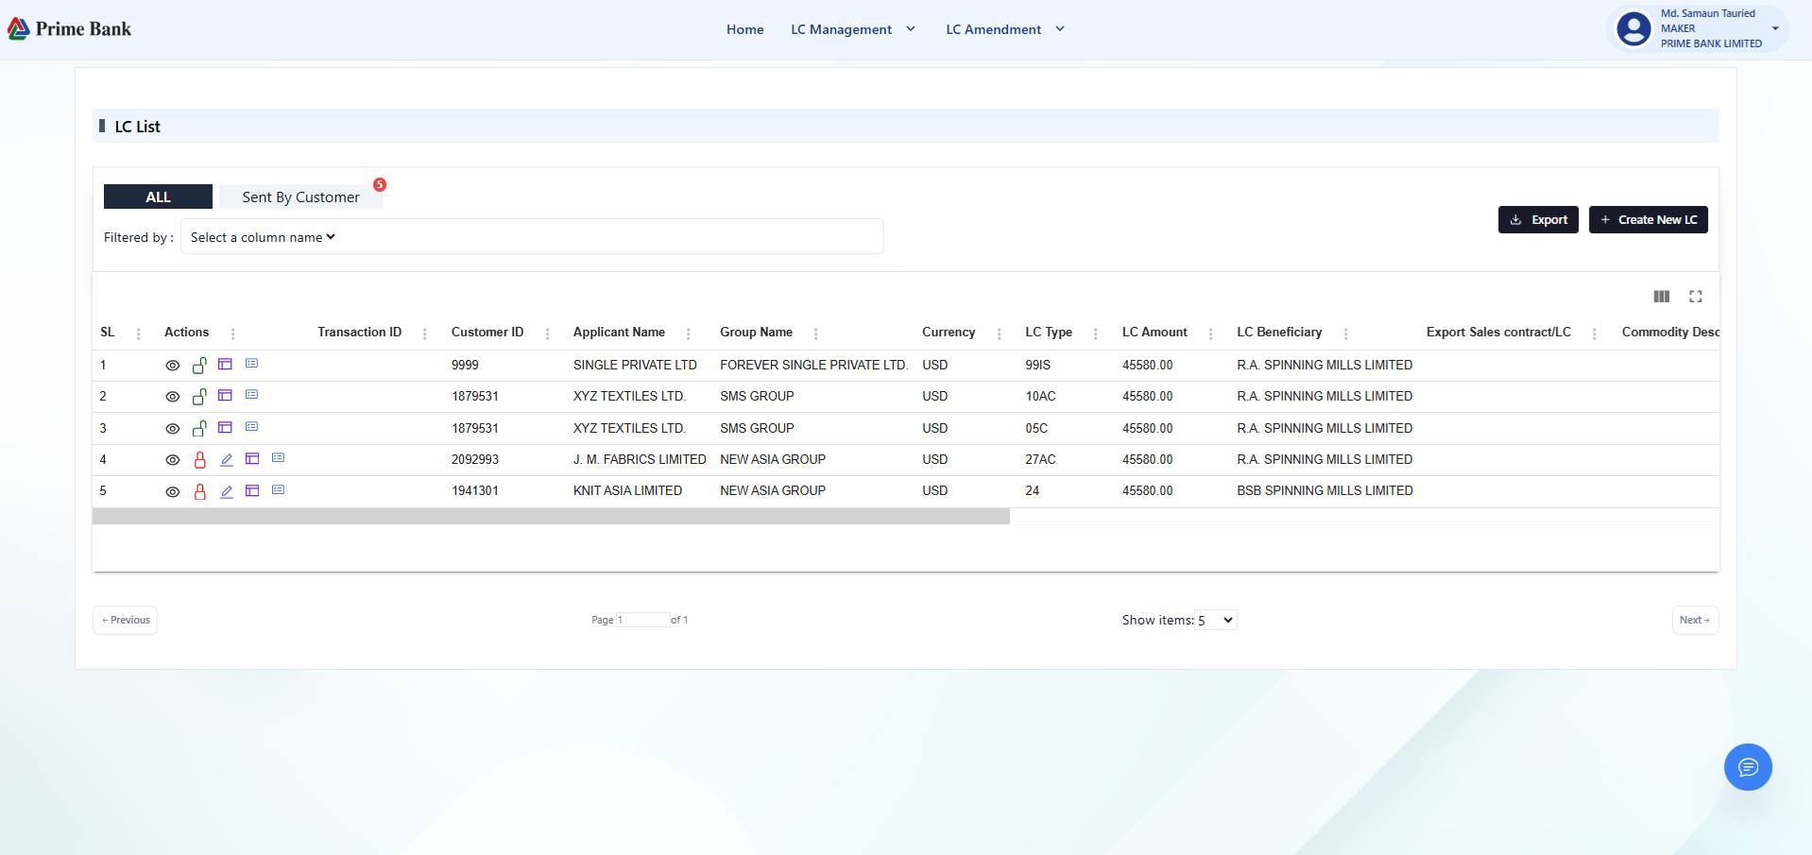Expand the user profile dropdown arrow
The image size is (1812, 855).
point(1775,28)
